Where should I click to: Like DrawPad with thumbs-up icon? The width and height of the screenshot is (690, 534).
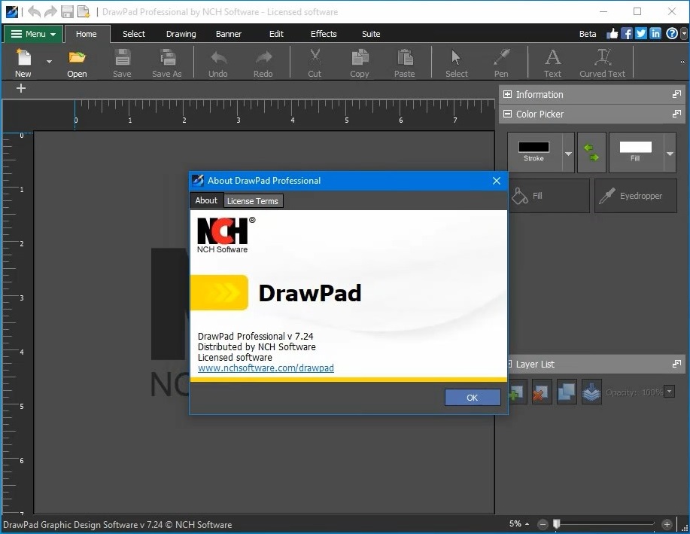[612, 33]
